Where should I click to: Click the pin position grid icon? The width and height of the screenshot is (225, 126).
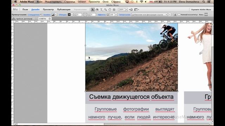(x=206, y=15)
